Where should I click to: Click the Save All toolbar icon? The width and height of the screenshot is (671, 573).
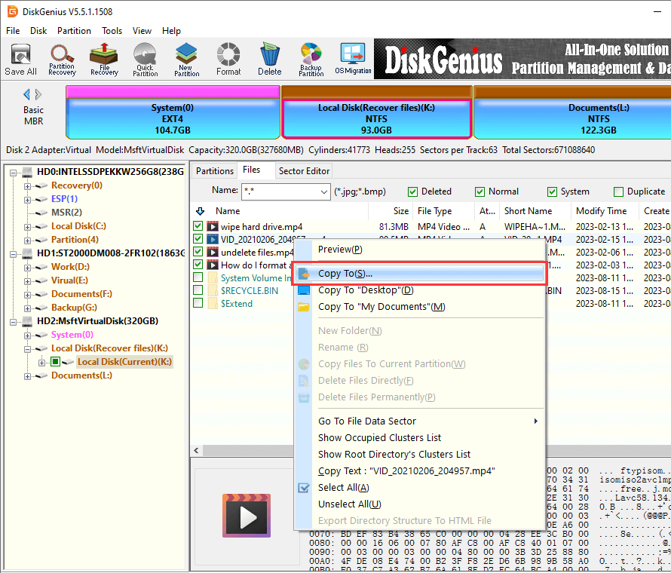20,59
